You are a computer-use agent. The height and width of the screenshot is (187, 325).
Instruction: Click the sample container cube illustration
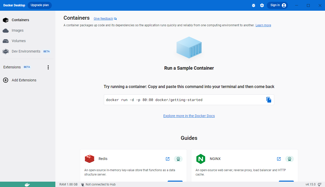coord(189,47)
